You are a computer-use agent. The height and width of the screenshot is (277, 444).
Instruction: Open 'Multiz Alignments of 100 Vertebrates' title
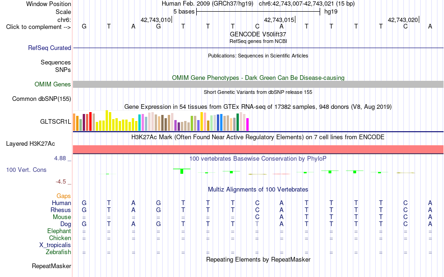pyautogui.click(x=258, y=190)
